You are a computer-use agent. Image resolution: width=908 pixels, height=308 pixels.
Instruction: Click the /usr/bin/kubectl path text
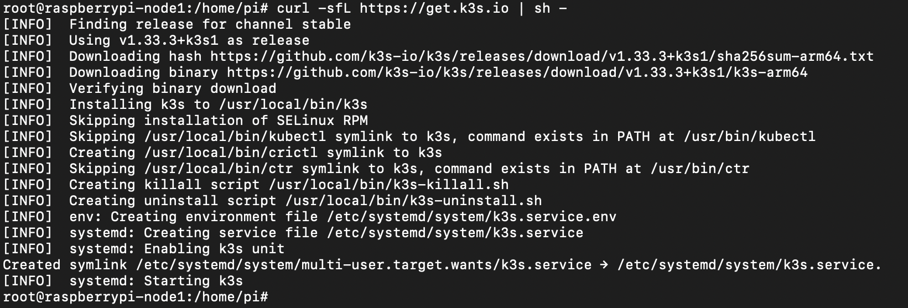pyautogui.click(x=749, y=137)
